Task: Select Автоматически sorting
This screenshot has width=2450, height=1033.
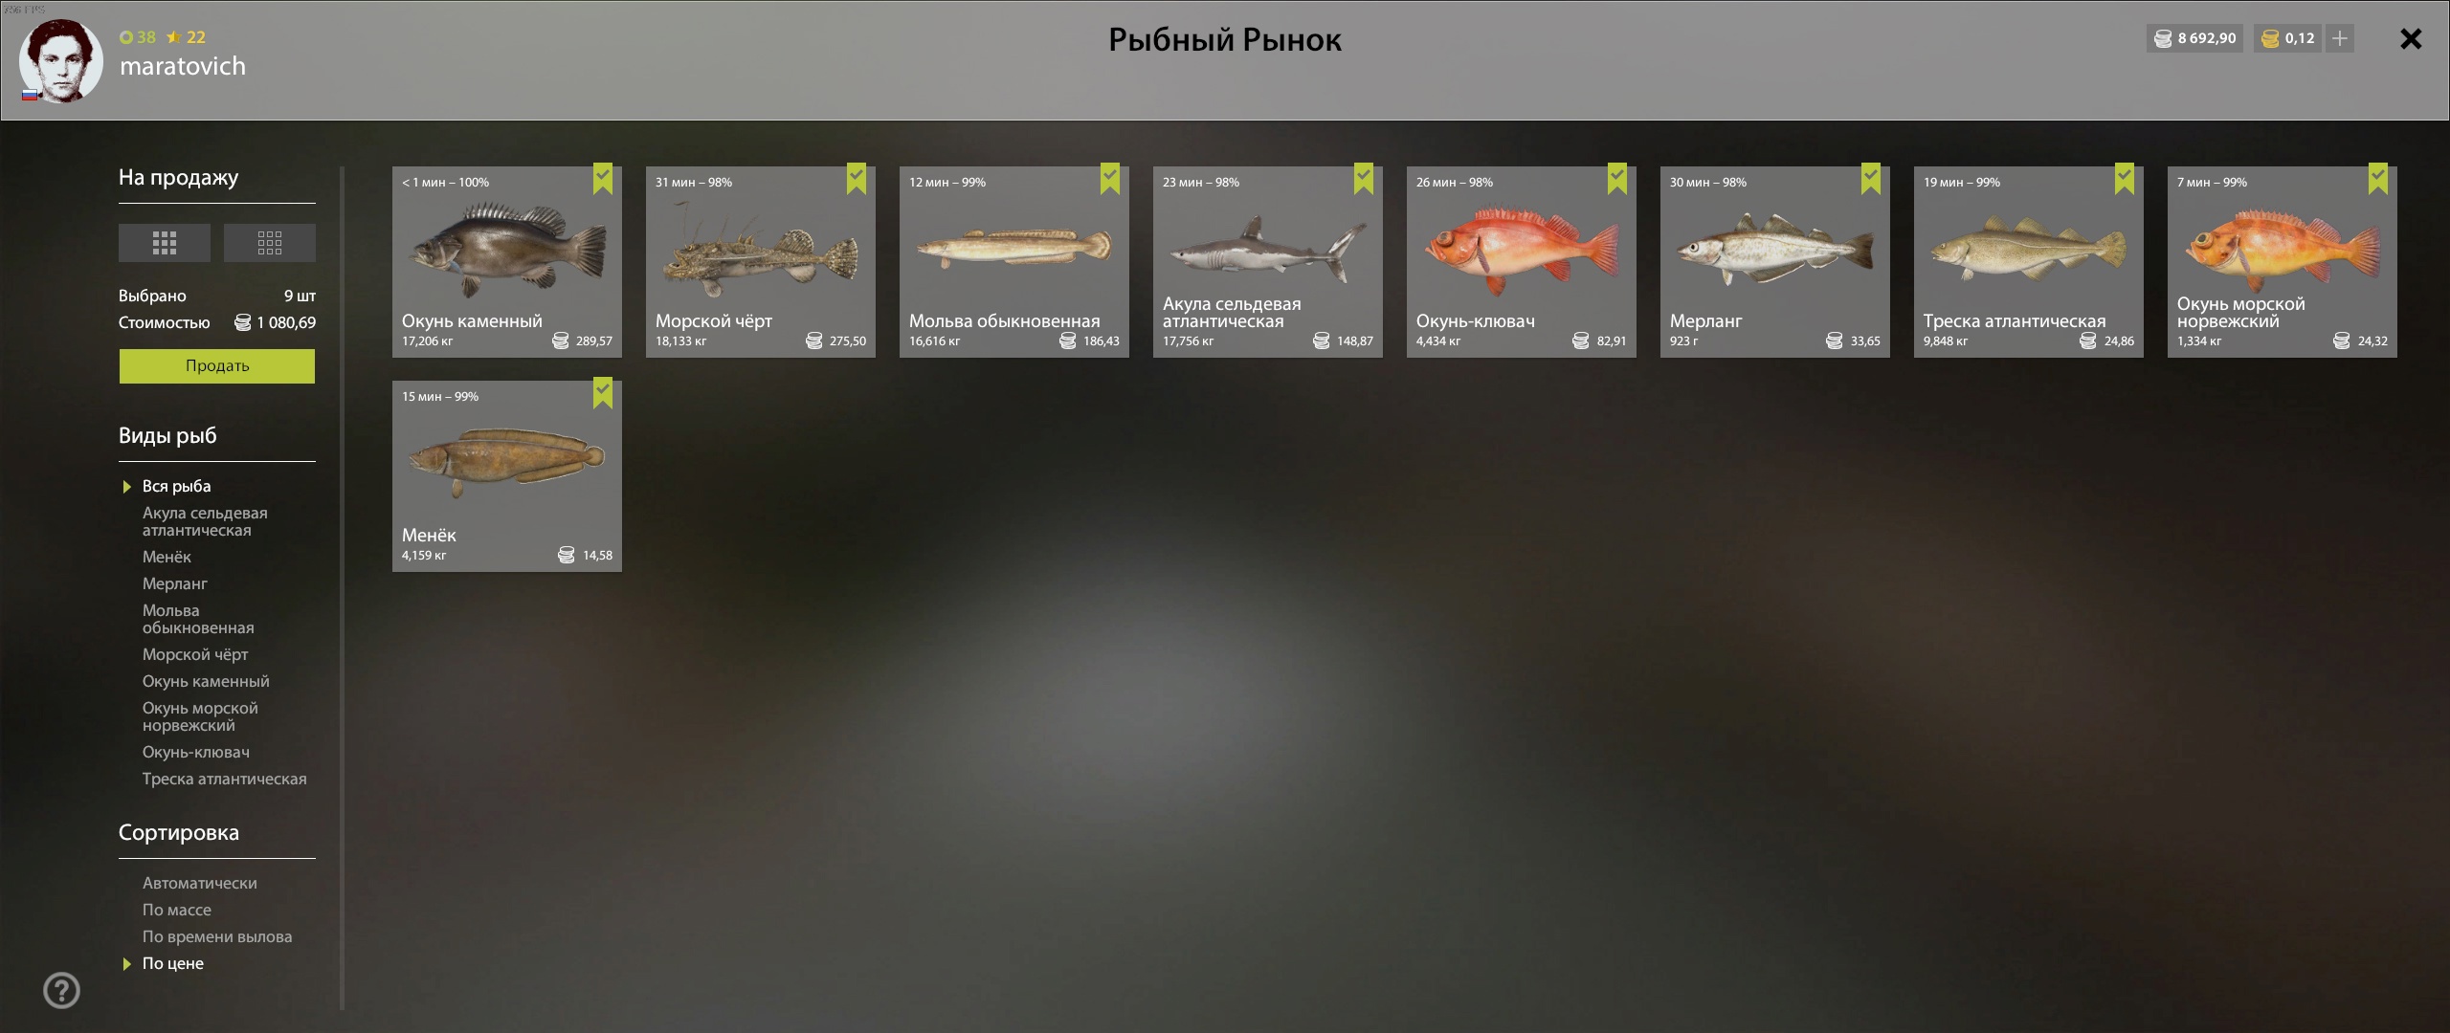Action: (200, 883)
